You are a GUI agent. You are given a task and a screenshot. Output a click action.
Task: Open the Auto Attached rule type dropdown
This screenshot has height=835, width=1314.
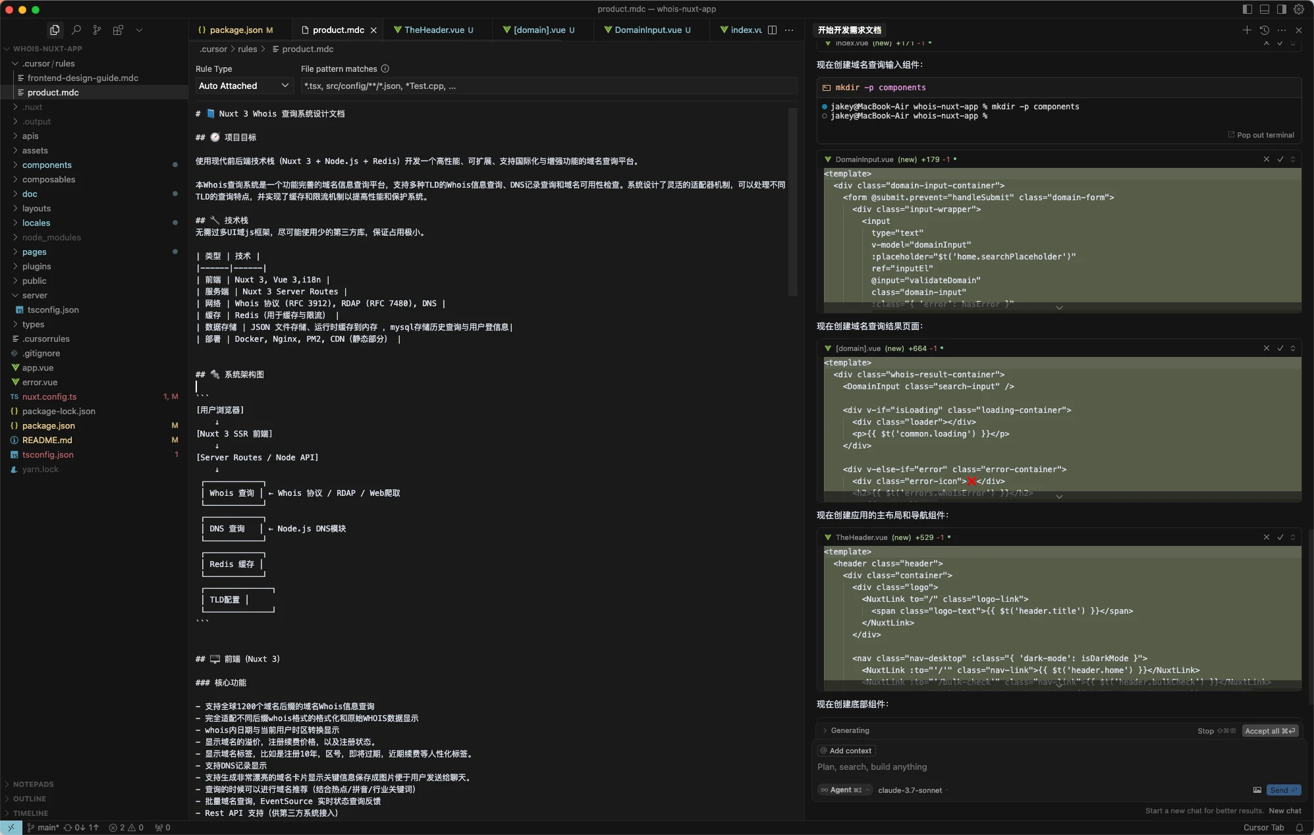tap(244, 86)
